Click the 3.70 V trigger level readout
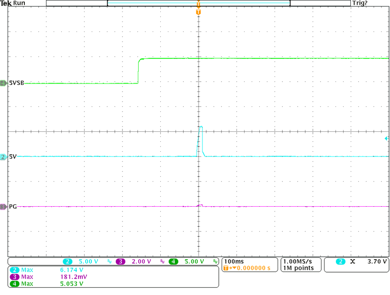 coord(377,262)
